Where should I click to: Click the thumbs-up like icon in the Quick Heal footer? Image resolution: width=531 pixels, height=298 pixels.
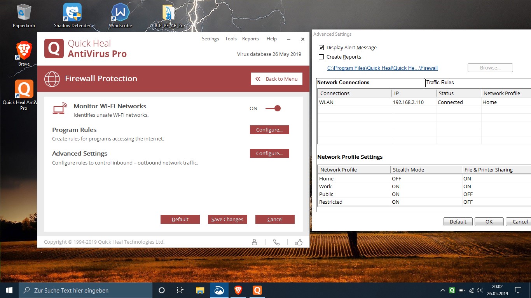299,242
